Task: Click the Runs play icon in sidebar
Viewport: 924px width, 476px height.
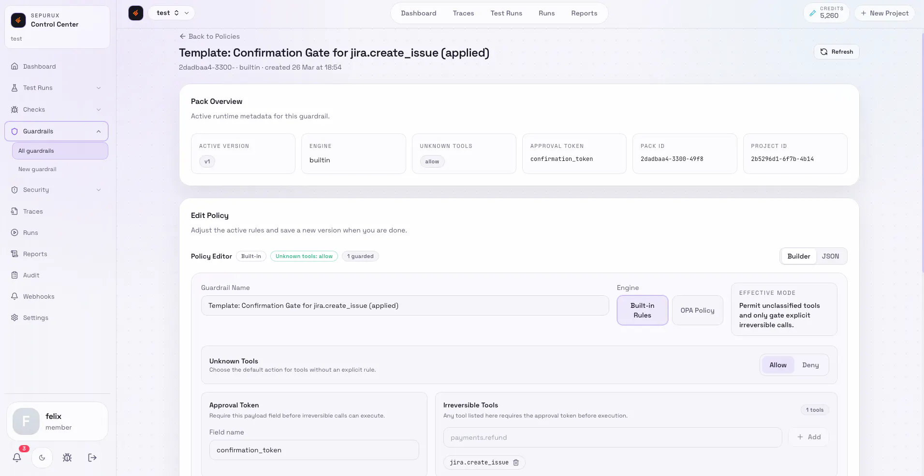Action: tap(15, 233)
